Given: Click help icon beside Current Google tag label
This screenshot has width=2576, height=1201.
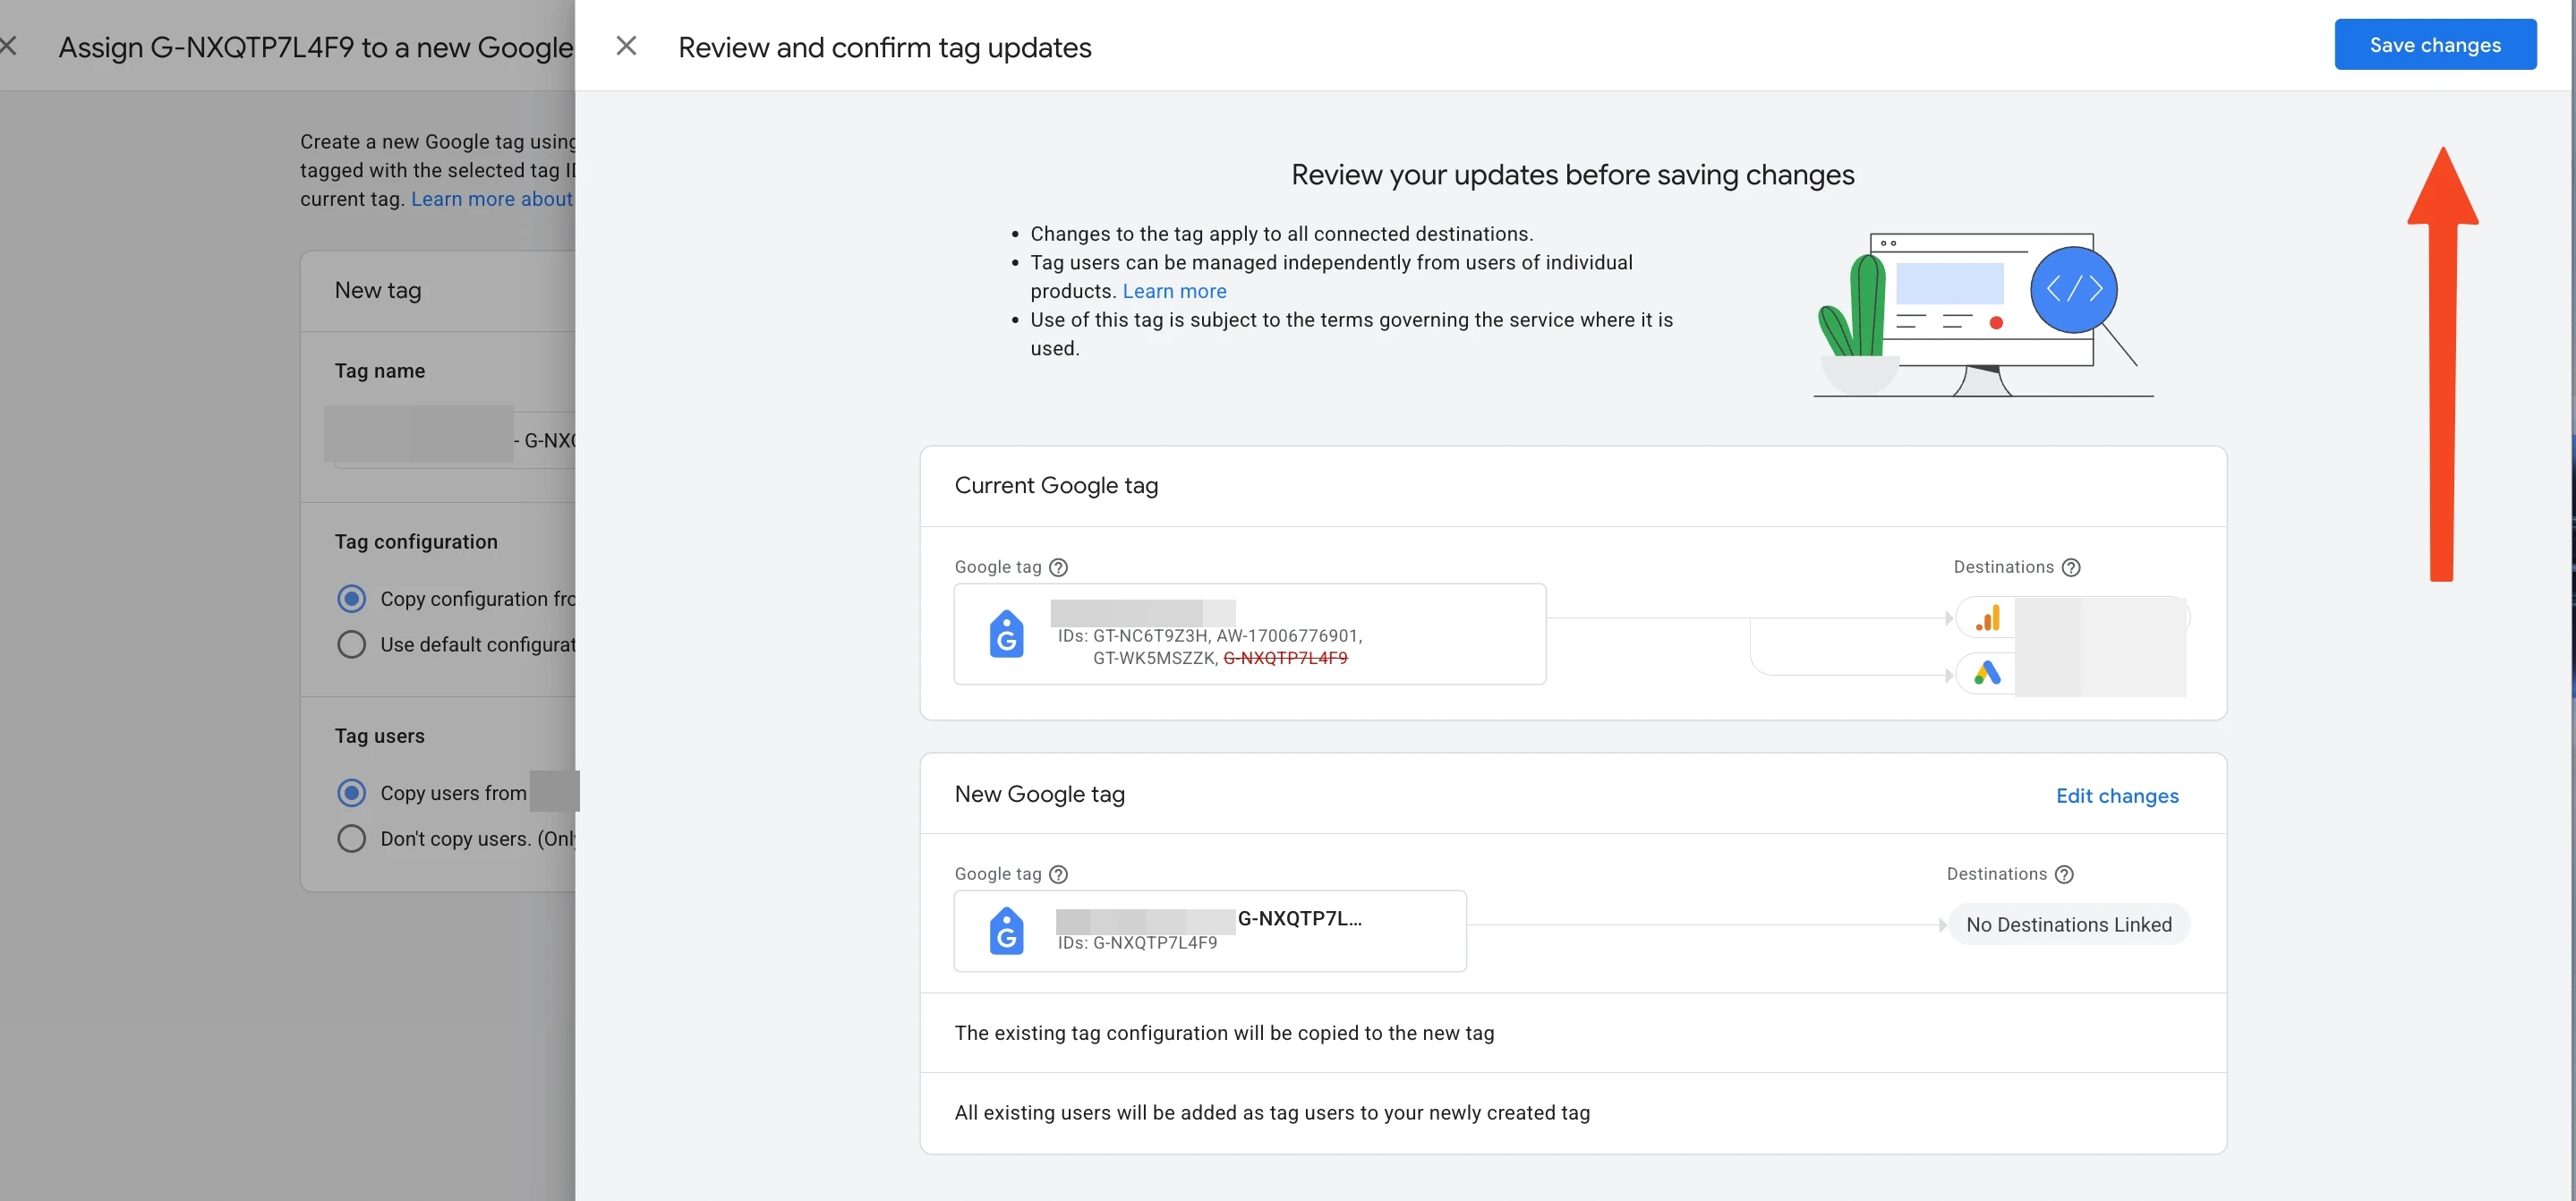Looking at the screenshot, I should (x=1058, y=567).
